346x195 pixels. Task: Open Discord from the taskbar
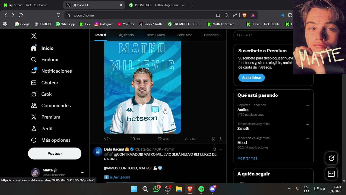[x=212, y=189]
